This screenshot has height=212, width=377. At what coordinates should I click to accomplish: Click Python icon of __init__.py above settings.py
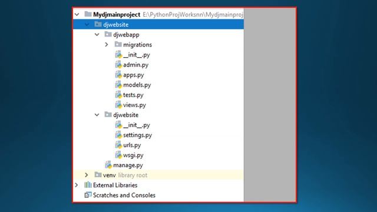click(118, 125)
